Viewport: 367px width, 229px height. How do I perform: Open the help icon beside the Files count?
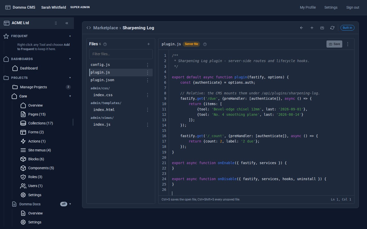point(105,44)
